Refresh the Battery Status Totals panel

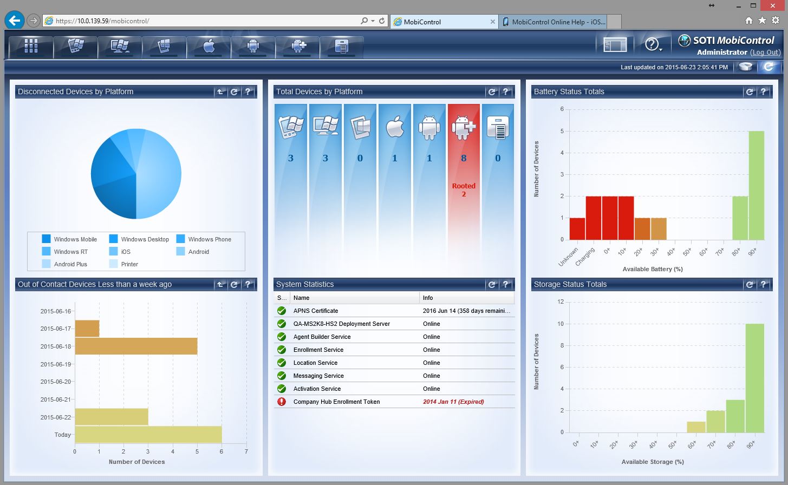pyautogui.click(x=750, y=91)
